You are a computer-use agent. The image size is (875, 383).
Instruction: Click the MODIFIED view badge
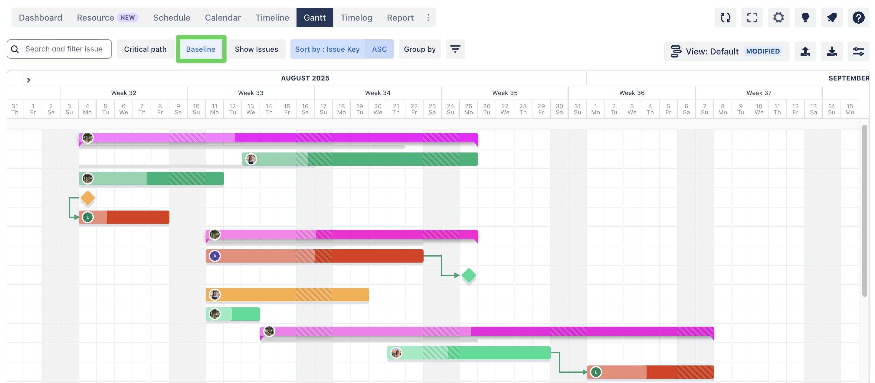(763, 51)
